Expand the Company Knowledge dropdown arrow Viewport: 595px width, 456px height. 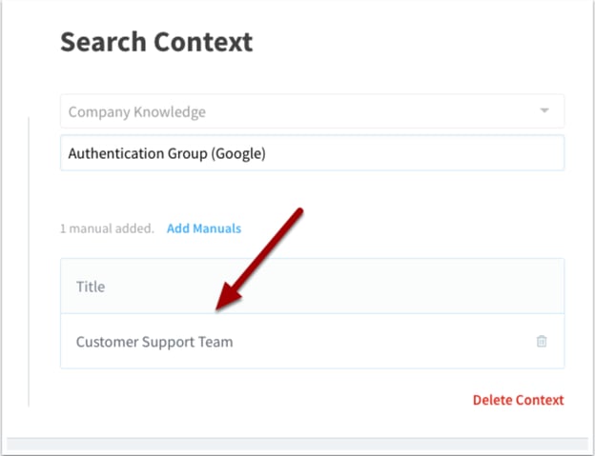(x=544, y=110)
